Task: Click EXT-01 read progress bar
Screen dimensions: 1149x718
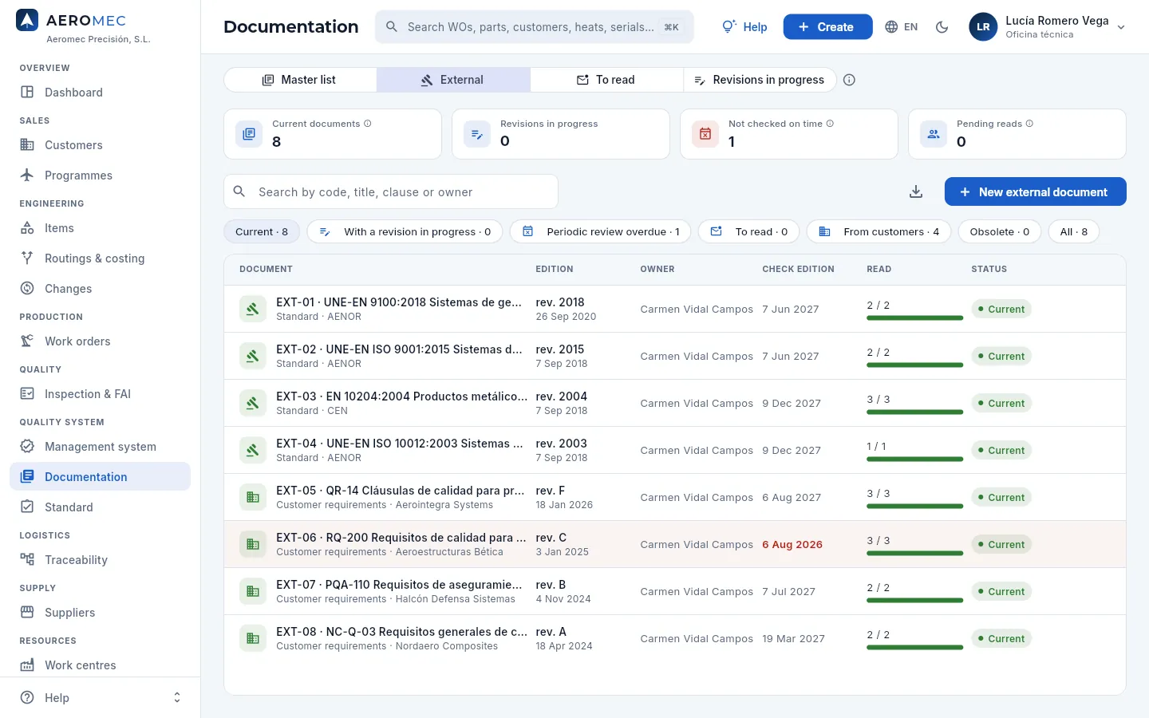Action: tap(914, 318)
